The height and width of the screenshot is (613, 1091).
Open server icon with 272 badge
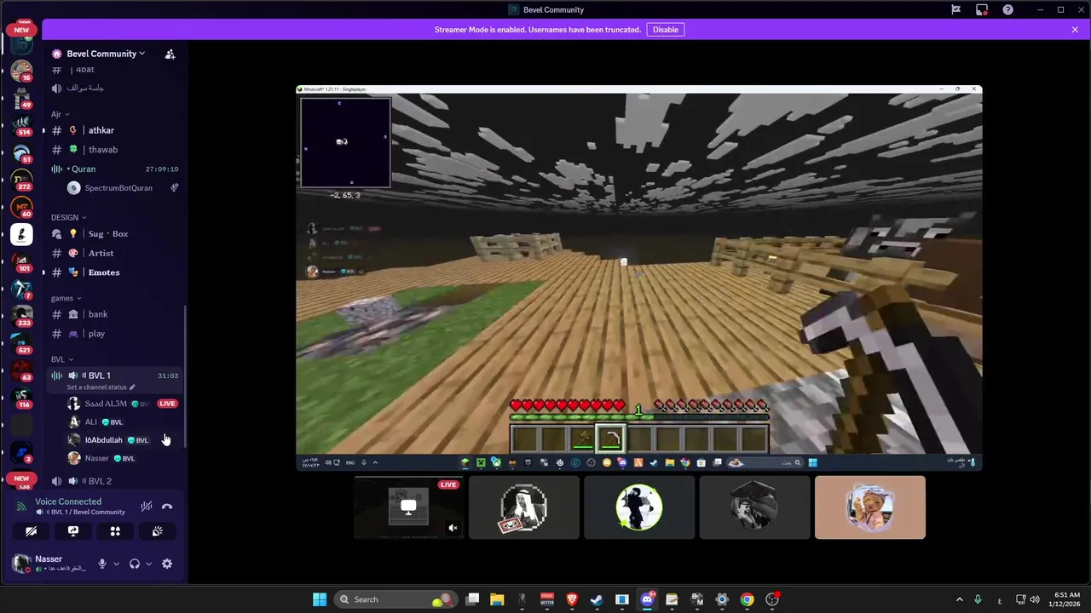[21, 180]
